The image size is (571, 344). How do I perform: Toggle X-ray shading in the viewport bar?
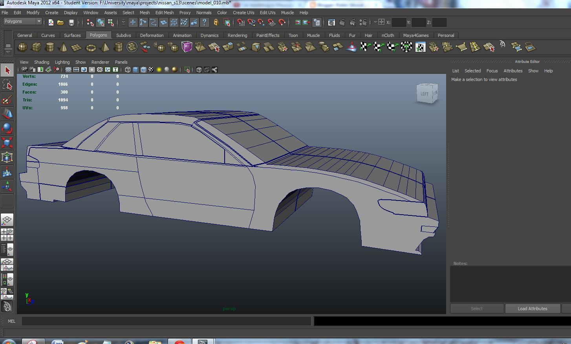click(x=199, y=70)
